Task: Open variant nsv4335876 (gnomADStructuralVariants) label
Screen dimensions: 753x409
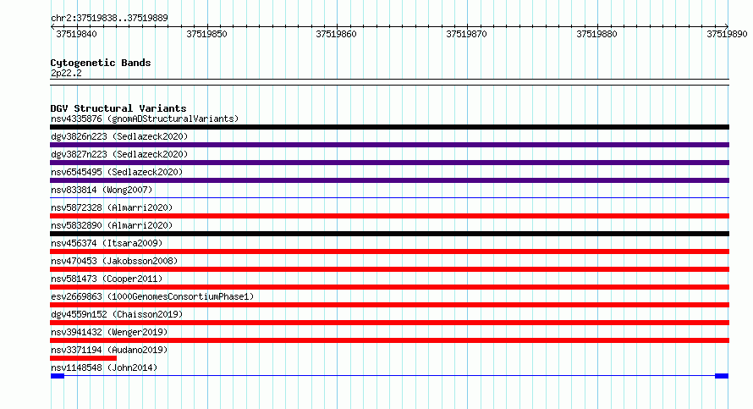Action: tap(145, 119)
